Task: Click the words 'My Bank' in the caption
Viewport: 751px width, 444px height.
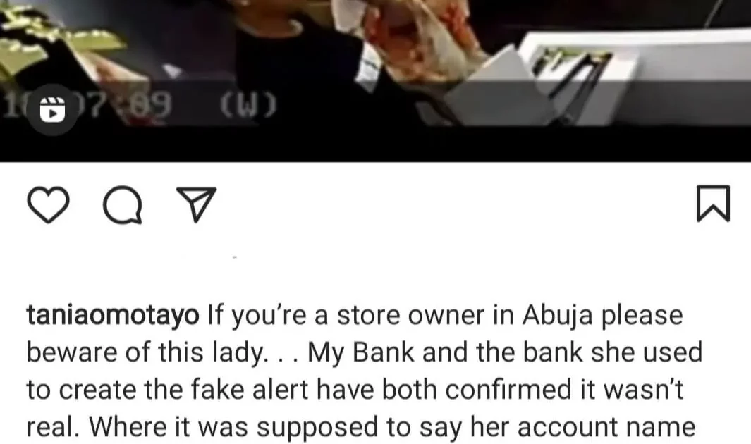Action: (360, 353)
